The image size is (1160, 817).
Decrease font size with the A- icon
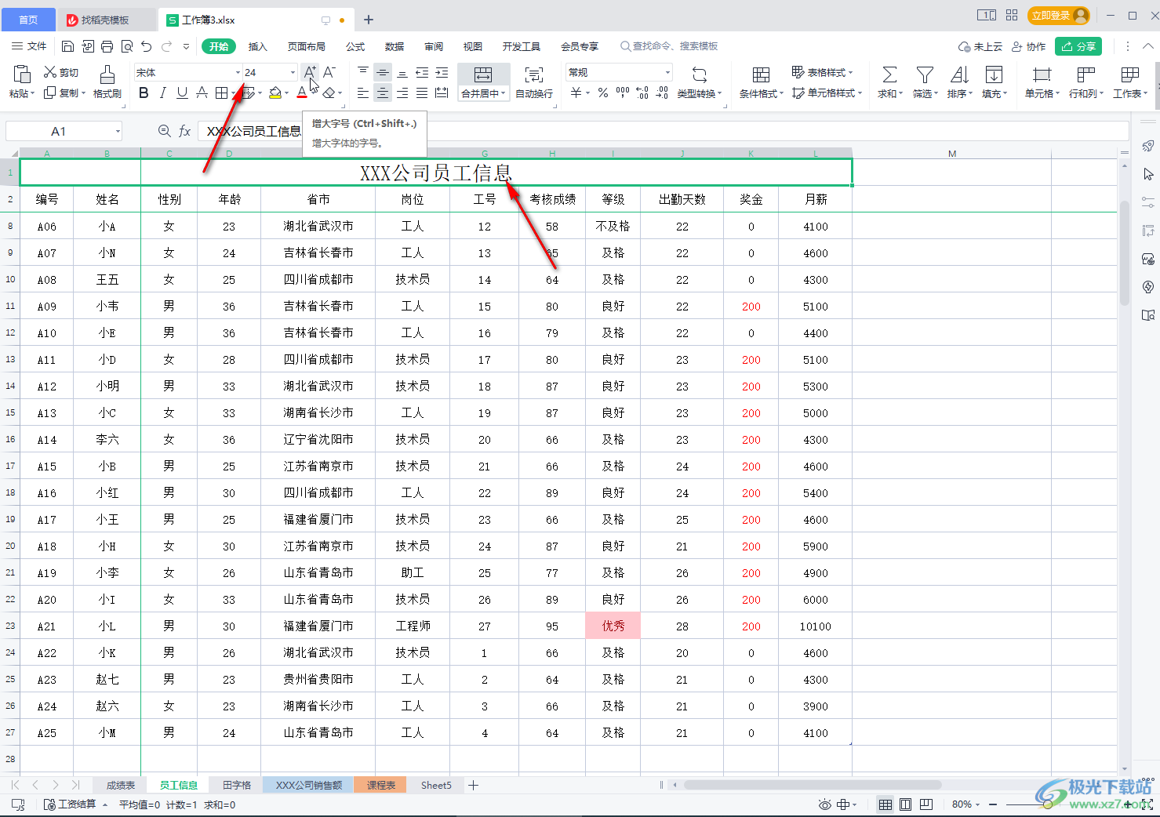click(x=329, y=72)
